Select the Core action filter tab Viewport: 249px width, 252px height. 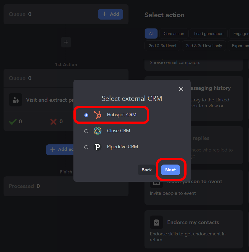[x=174, y=34]
